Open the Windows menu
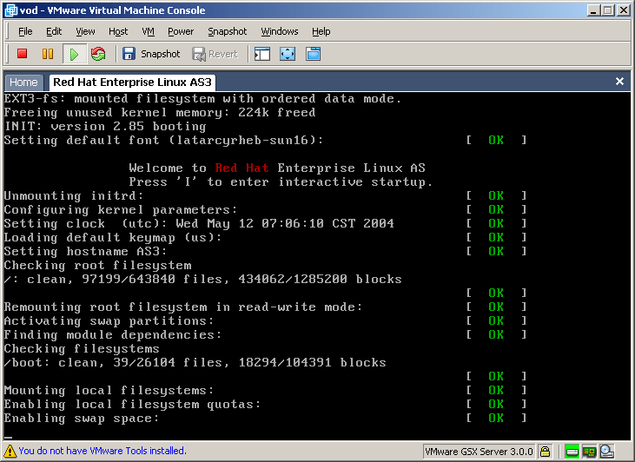 [280, 31]
